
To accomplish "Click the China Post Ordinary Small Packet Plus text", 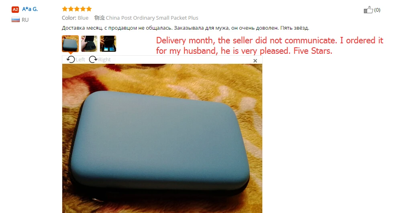I will point(152,18).
